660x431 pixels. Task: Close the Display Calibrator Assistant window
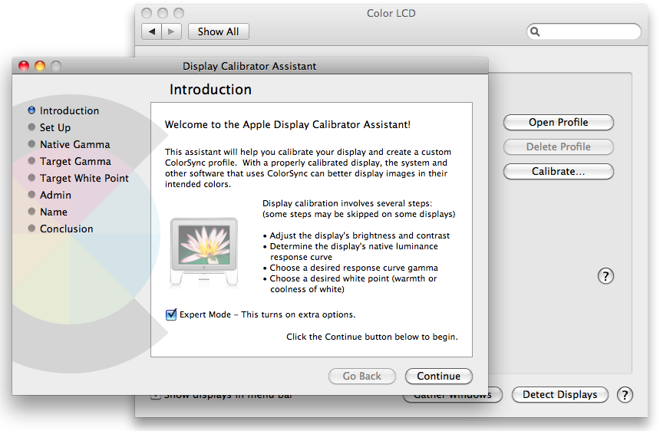coord(24,66)
